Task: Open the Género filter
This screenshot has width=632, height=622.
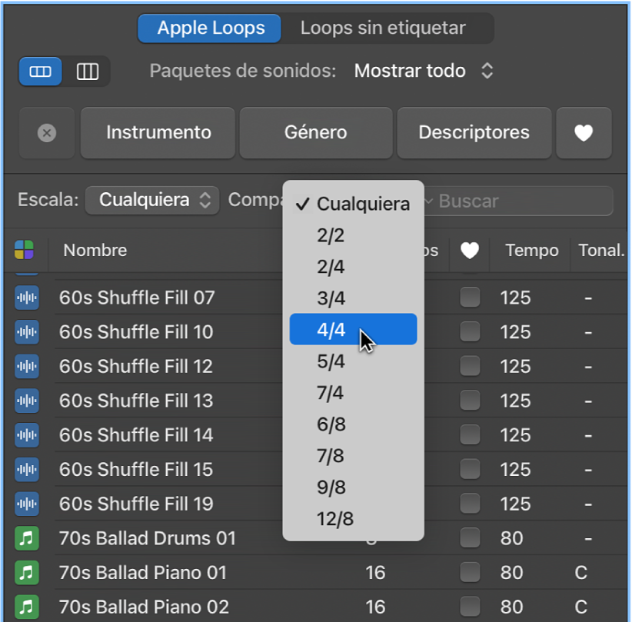Action: click(x=315, y=132)
